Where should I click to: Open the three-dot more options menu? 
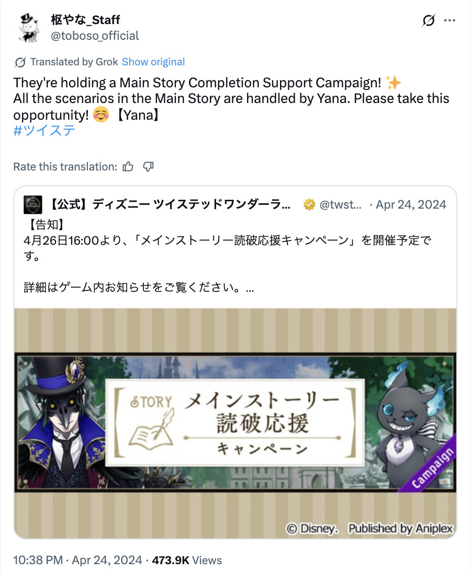(x=450, y=20)
